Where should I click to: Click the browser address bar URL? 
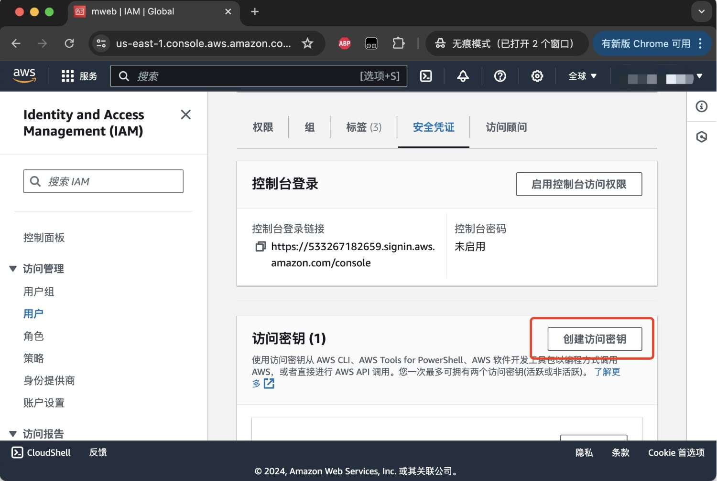pyautogui.click(x=203, y=43)
